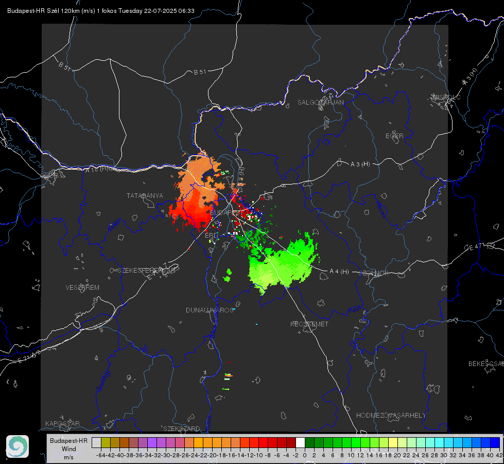Click the HÓDMEZŐVÁSÁRHELY city label
The image size is (504, 464).
391,416
